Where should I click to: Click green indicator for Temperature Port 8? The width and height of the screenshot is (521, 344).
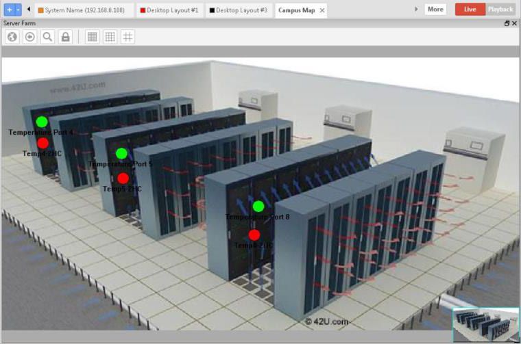pos(258,206)
